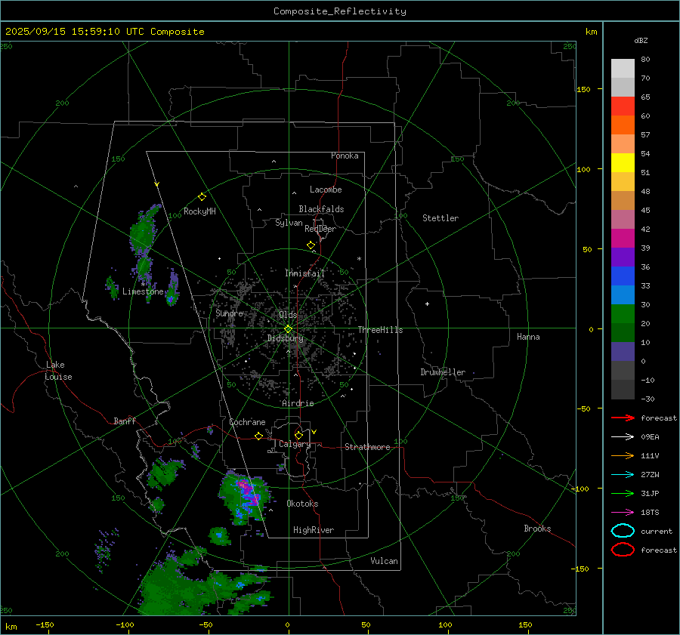680x635 pixels.
Task: Click the Vulcan label
Action: 385,561
